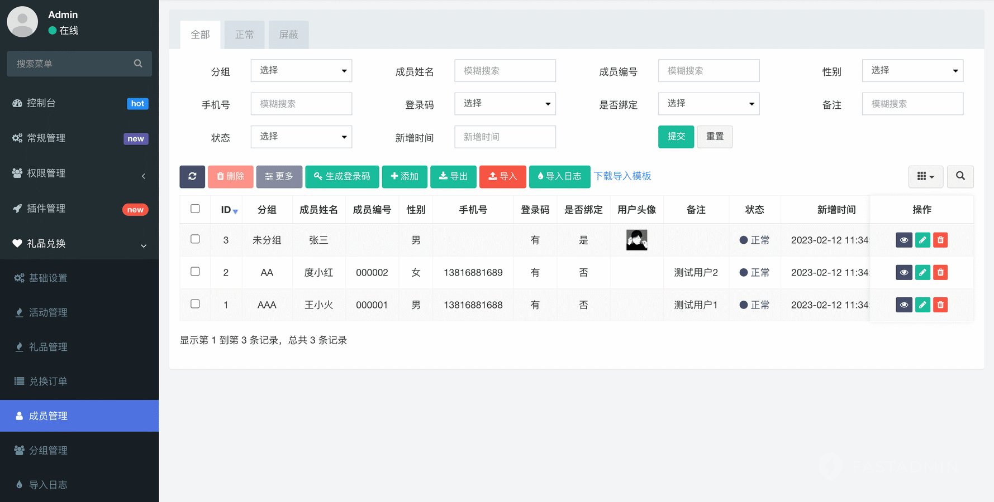Screen dimensions: 994x502
Task: Open 分组管理 in the sidebar
Action: click(x=48, y=450)
